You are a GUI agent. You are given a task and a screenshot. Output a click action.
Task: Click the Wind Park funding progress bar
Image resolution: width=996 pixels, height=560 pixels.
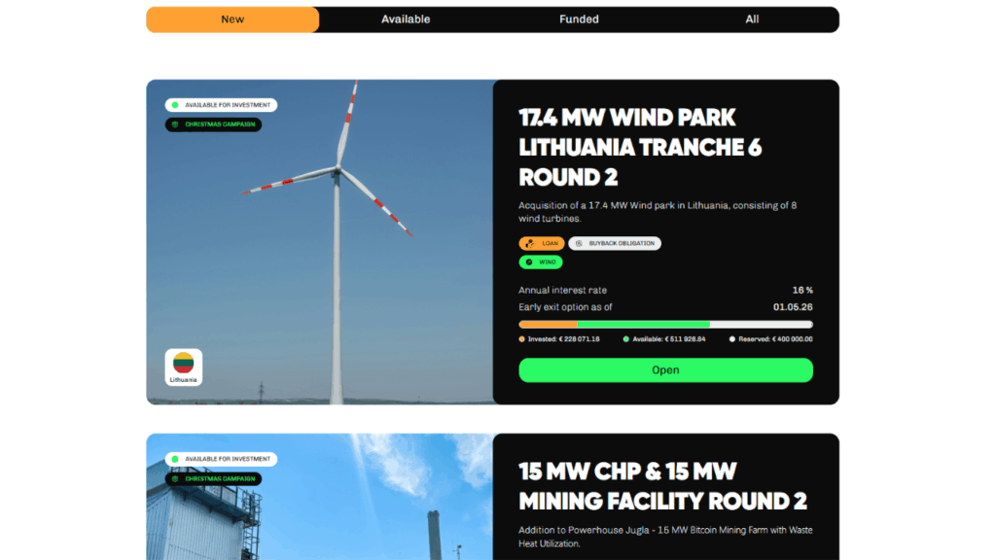tap(665, 324)
